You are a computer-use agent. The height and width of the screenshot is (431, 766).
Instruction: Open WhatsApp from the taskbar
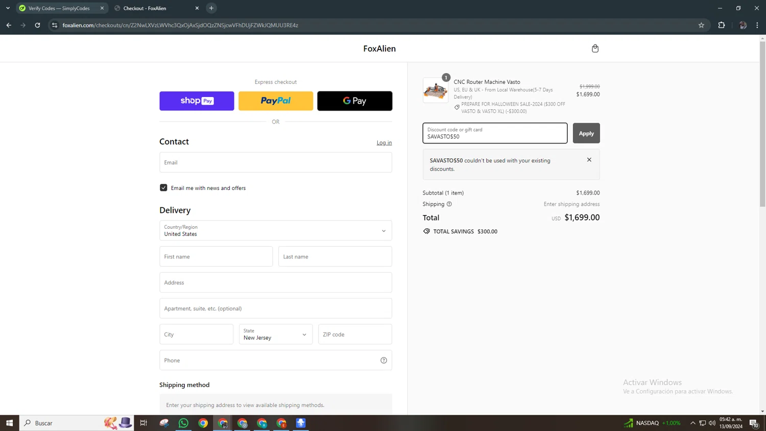click(x=183, y=423)
